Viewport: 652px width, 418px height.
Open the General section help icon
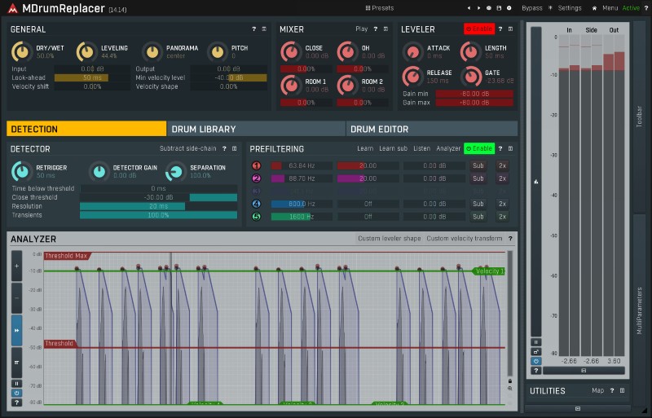253,29
